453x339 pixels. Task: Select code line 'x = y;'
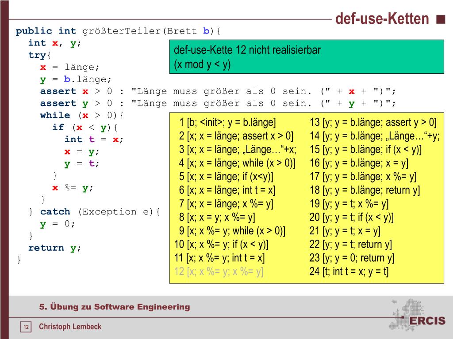click(x=82, y=152)
